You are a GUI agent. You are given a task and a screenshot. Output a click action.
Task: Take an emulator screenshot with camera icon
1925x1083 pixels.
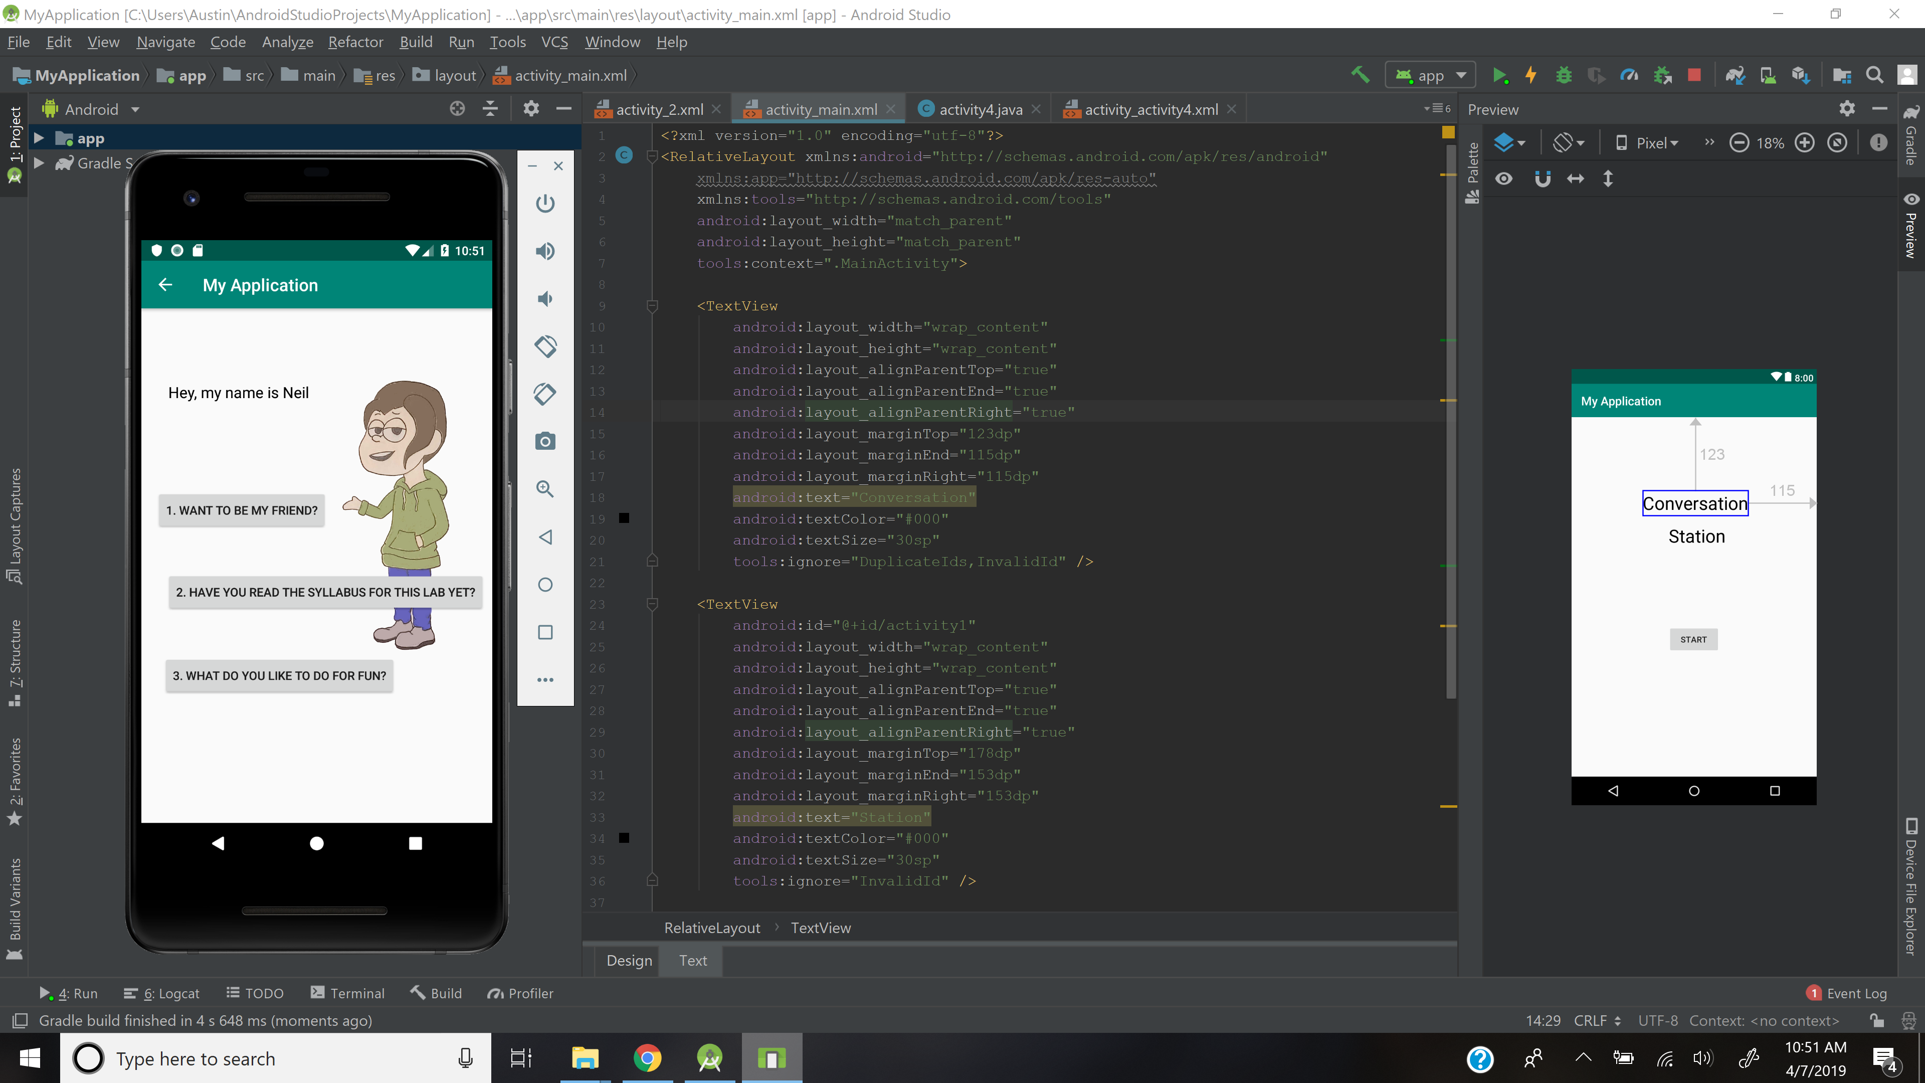click(x=545, y=442)
